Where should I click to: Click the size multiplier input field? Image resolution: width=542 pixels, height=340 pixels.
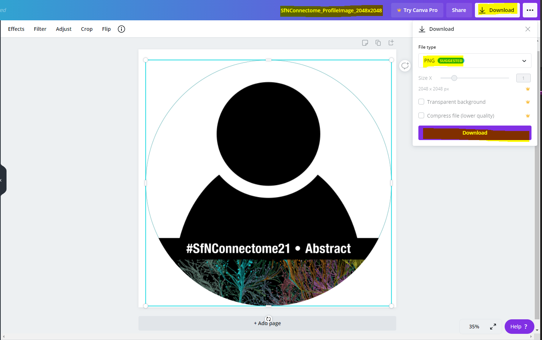524,78
